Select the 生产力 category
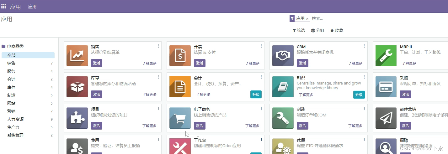 28,127
